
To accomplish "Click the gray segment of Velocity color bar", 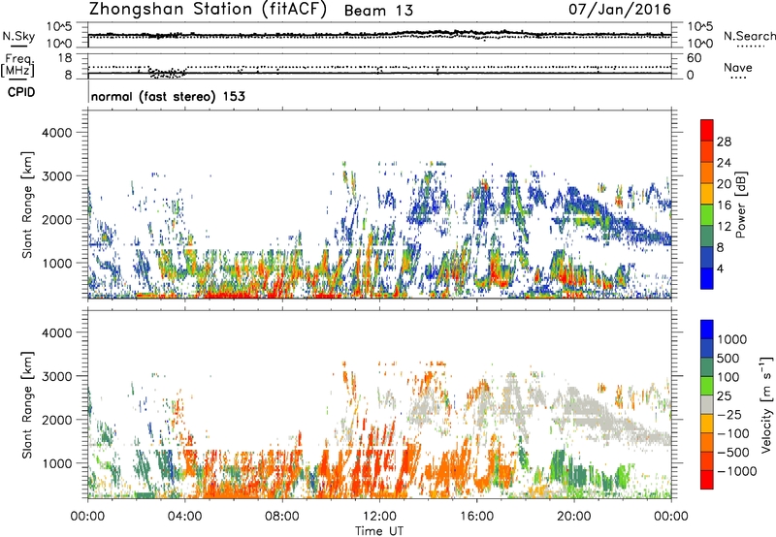I will pos(707,404).
